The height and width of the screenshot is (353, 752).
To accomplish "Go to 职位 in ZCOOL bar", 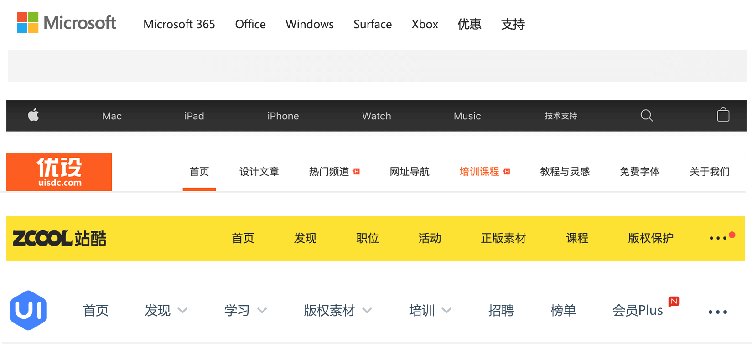I will click(368, 238).
